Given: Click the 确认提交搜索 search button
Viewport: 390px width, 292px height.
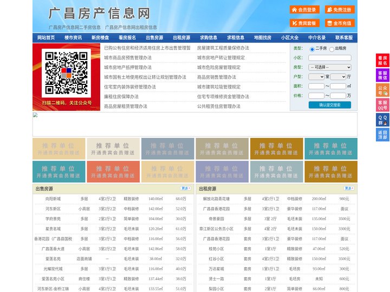Looking at the screenshot, I should tap(330, 105).
